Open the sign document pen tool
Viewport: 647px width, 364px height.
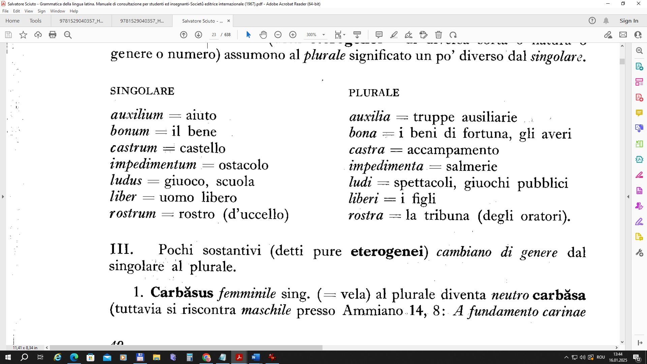tap(409, 35)
